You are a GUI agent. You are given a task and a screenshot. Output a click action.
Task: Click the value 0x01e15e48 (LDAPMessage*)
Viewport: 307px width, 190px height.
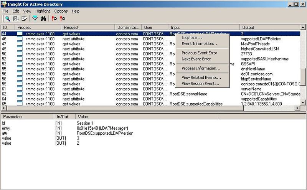pyautogui.click(x=102, y=128)
